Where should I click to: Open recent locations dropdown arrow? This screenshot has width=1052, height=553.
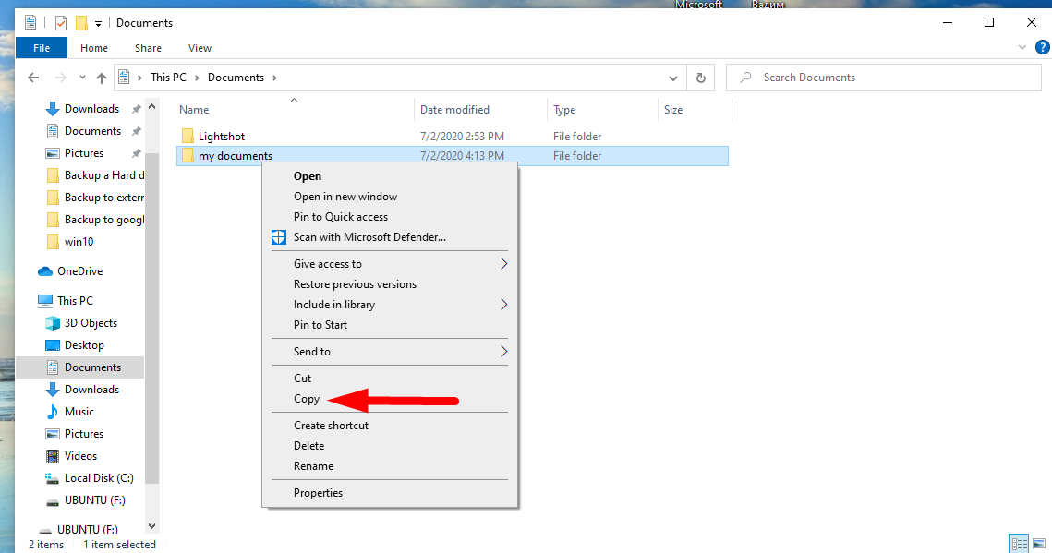point(82,78)
